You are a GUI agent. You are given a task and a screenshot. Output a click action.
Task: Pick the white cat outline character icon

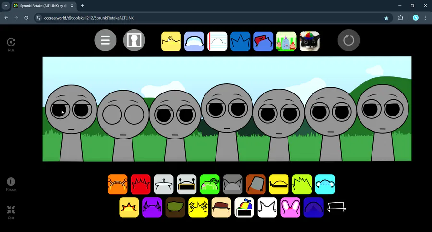267,208
